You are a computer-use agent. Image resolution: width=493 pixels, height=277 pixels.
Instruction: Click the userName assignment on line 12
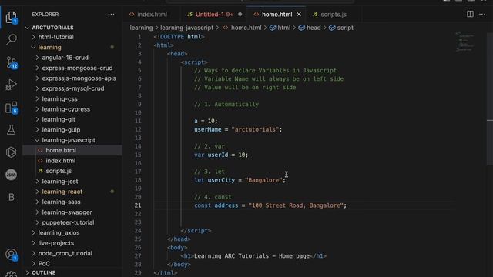[238, 129]
